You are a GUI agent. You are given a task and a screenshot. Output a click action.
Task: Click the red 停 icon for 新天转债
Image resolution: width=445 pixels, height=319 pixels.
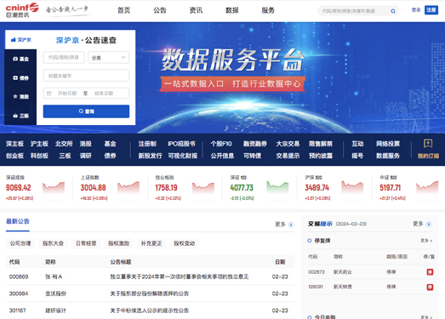(x=430, y=288)
